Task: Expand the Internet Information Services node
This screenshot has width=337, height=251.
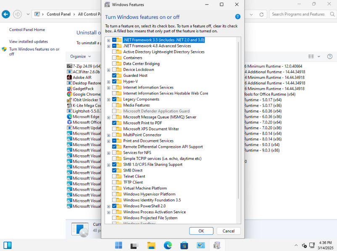Action: (x=108, y=88)
